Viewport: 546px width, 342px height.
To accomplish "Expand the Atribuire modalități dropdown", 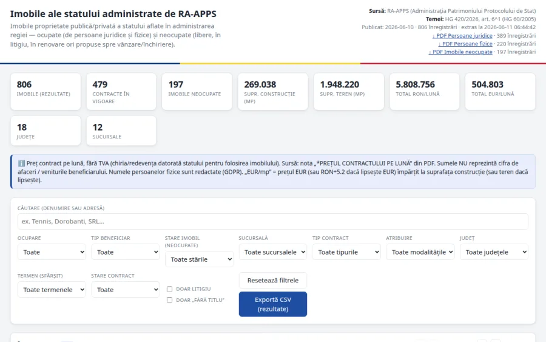I will click(x=420, y=252).
